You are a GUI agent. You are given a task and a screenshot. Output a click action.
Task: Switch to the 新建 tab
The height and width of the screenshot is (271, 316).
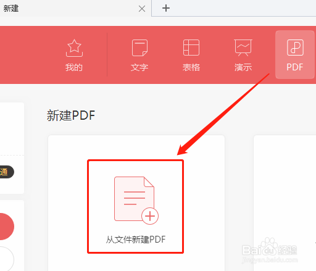point(76,9)
